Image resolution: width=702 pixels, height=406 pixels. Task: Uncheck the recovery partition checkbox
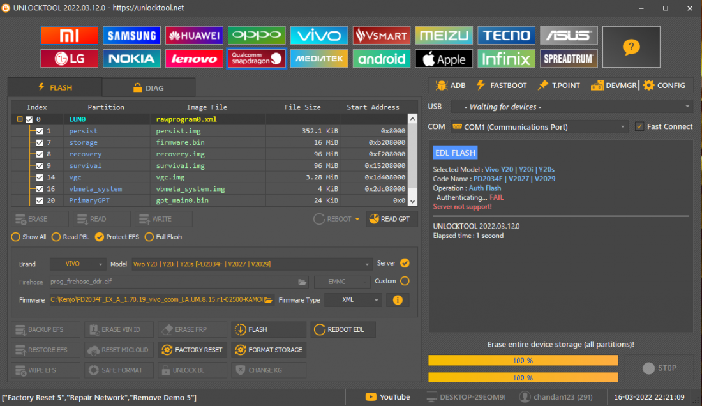40,154
